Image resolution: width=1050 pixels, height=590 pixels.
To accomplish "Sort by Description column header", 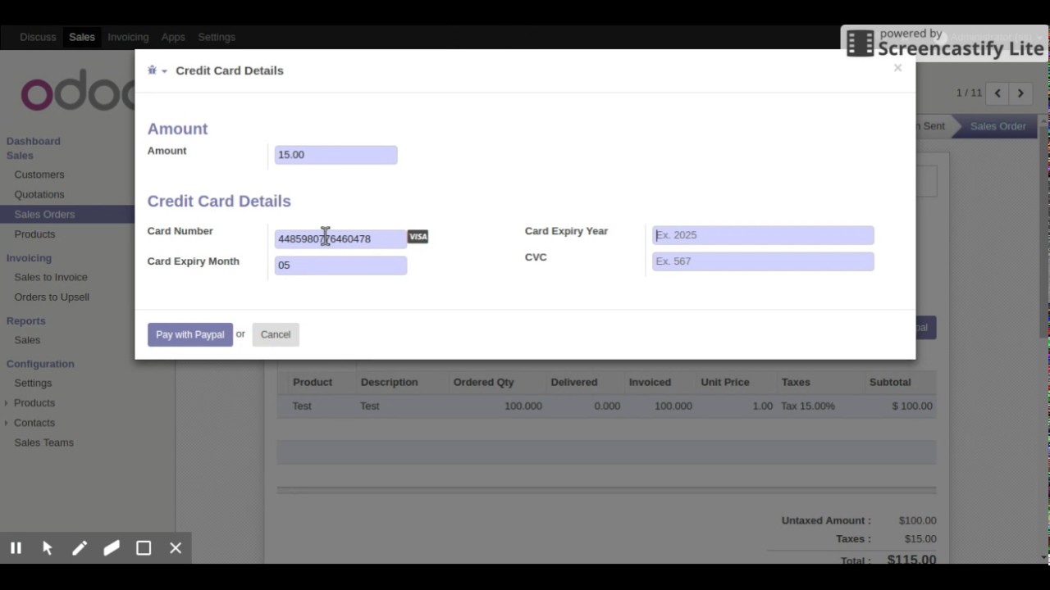I will point(389,382).
